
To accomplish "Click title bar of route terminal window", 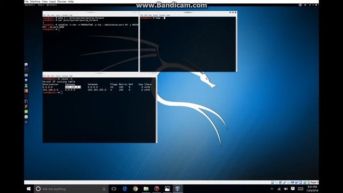I will tap(100, 73).
